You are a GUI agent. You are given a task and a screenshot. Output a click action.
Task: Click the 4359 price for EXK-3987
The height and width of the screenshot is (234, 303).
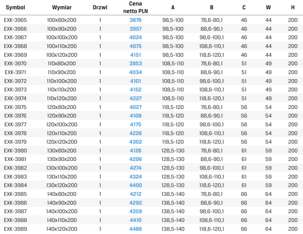[135, 212]
